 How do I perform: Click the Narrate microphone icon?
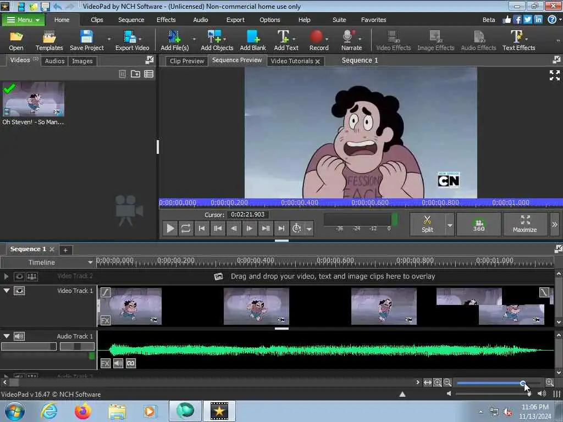[x=351, y=40]
